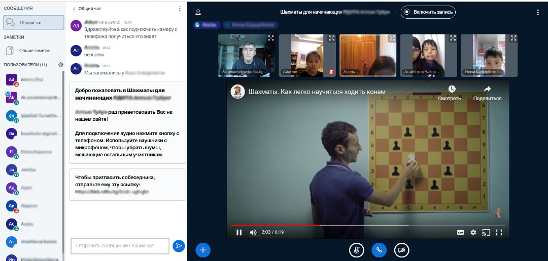This screenshot has height=261, width=548.
Task: Send the chat message with arrow icon
Action: (178, 246)
